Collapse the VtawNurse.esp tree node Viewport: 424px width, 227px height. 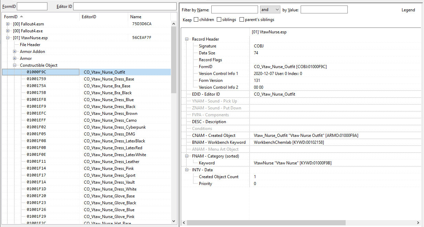[8, 38]
